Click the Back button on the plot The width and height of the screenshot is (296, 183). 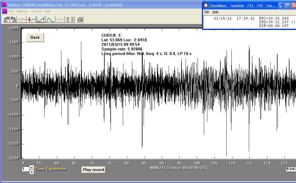pos(35,37)
